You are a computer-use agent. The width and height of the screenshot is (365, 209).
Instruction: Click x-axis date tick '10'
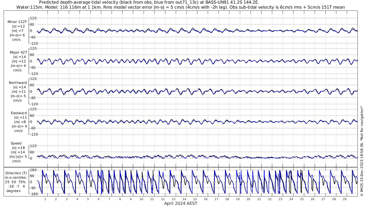[141, 199]
